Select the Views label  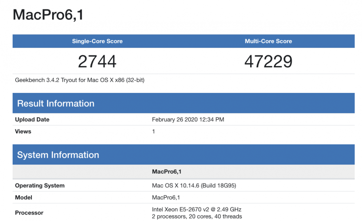[x=23, y=132]
